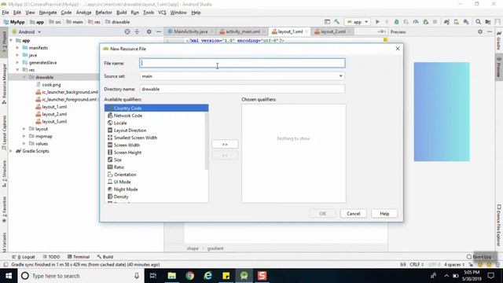The height and width of the screenshot is (283, 503).
Task: Click the Cancel button
Action: click(353, 213)
